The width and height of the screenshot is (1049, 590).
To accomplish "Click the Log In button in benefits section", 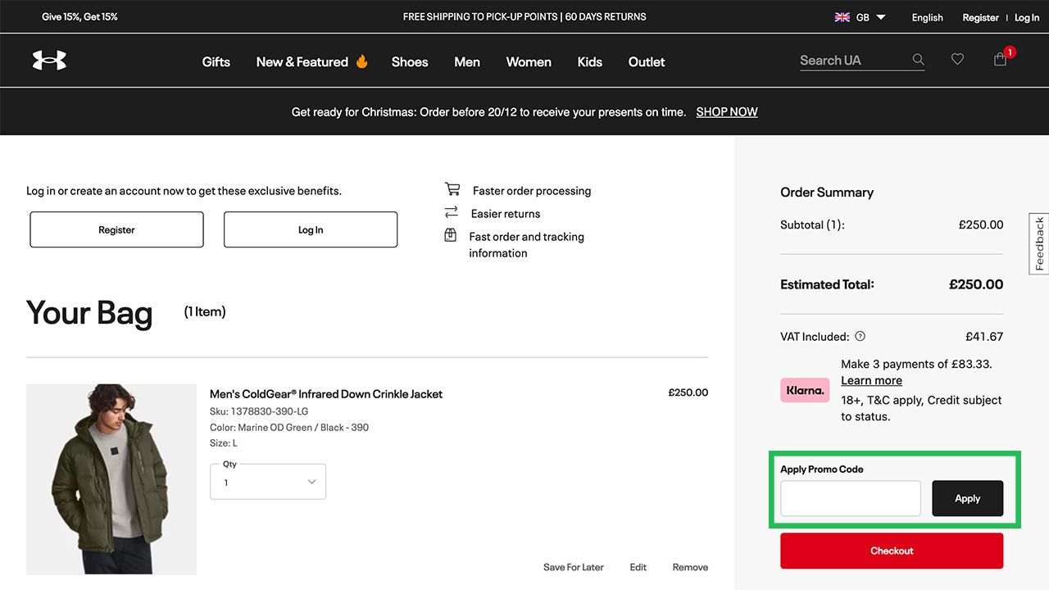I will pos(311,229).
